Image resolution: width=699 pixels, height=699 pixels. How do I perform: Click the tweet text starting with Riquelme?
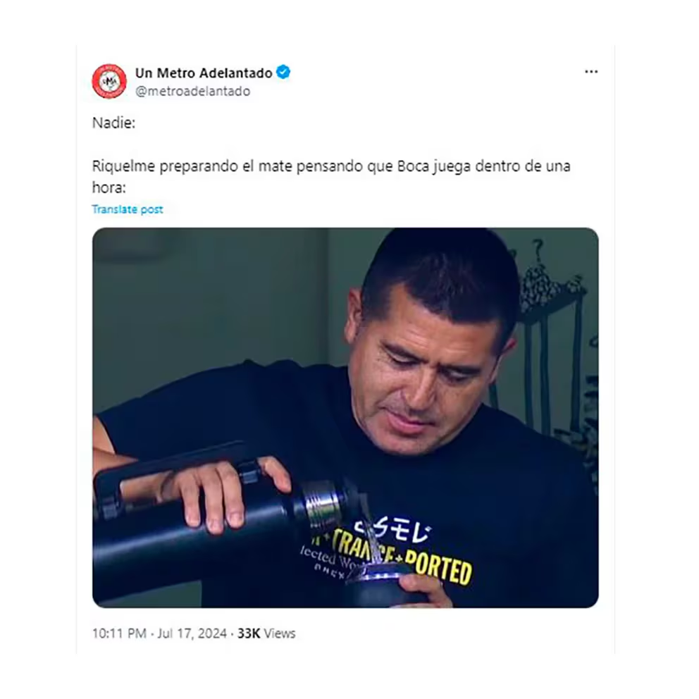(330, 177)
